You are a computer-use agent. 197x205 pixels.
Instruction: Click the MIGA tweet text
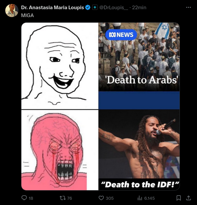point(27,15)
